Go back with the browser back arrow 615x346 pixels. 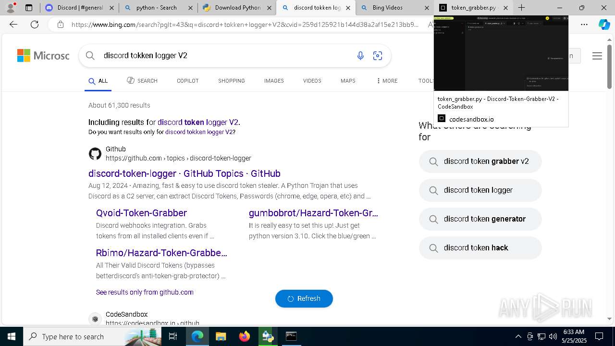pos(13,25)
